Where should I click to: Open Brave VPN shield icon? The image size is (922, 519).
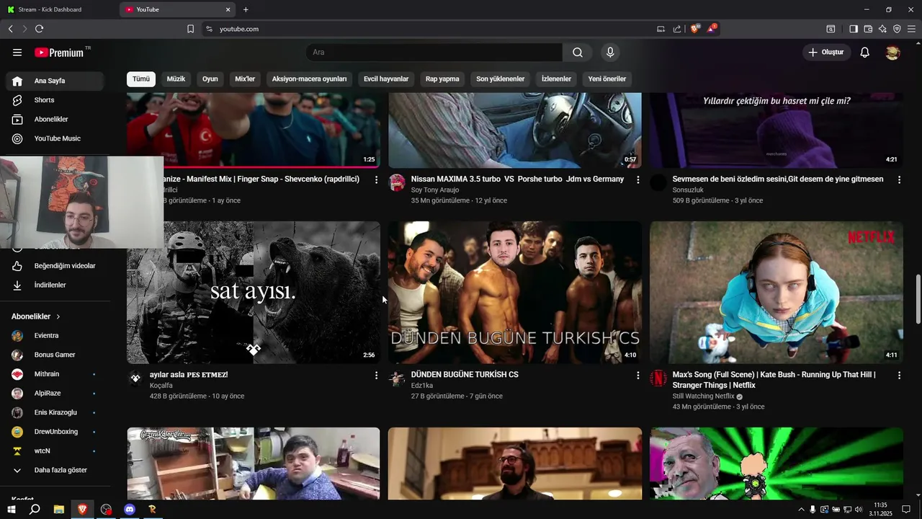(897, 29)
